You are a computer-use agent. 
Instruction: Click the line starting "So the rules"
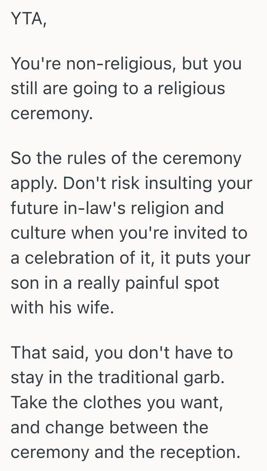tap(126, 158)
